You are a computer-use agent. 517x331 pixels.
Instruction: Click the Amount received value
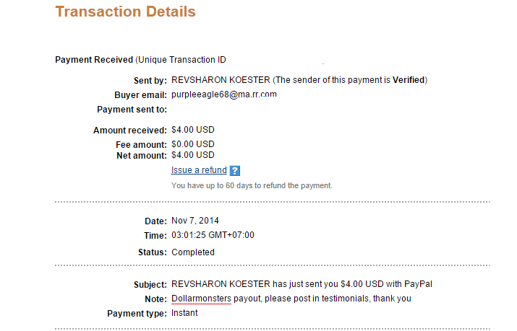point(192,130)
